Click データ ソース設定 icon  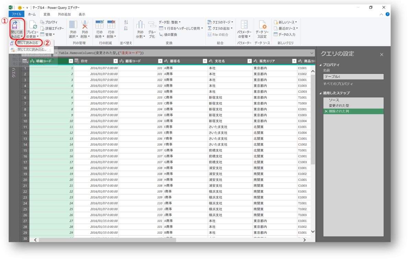coord(262,25)
